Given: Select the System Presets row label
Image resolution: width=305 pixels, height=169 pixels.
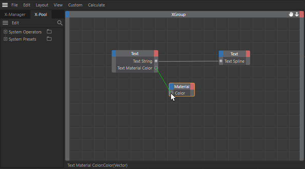Looking at the screenshot, I should (x=22, y=39).
